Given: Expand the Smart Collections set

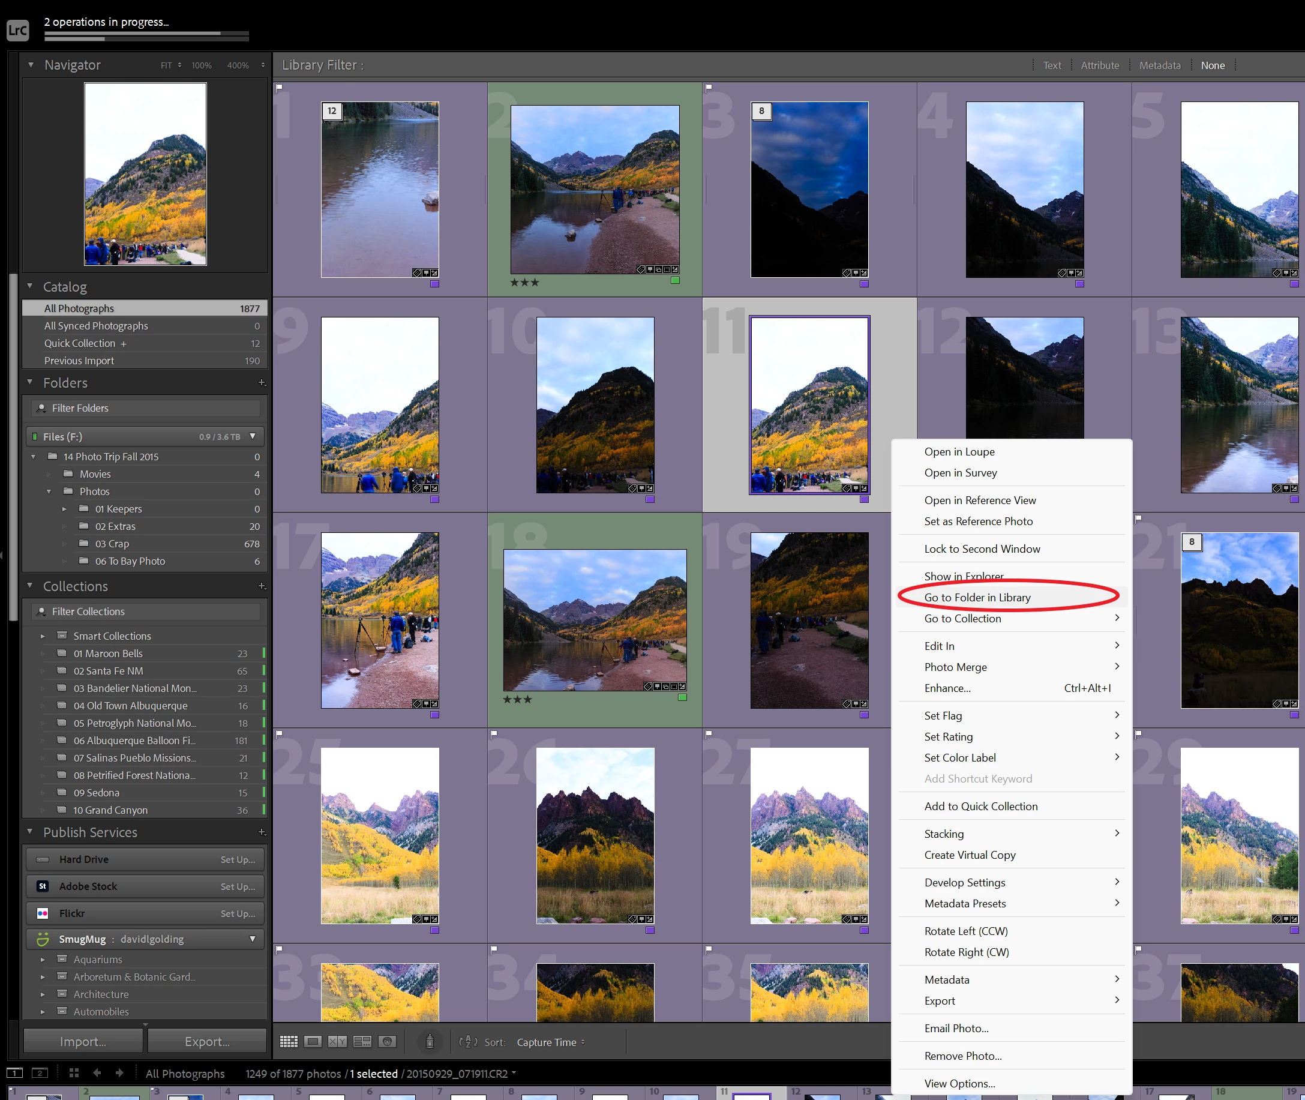Looking at the screenshot, I should click(x=43, y=636).
